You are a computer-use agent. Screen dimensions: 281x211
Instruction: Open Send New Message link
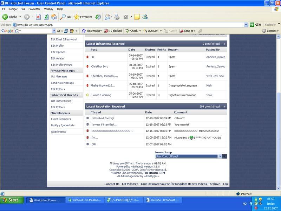(x=63, y=83)
